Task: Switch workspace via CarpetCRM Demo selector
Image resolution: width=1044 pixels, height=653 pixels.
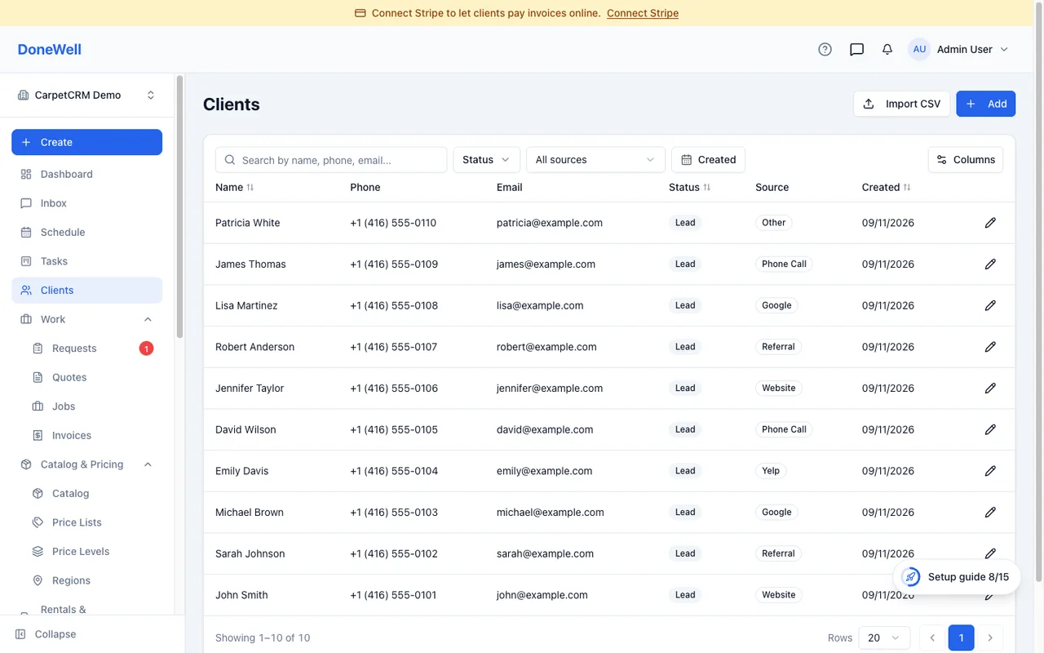Action: point(86,96)
